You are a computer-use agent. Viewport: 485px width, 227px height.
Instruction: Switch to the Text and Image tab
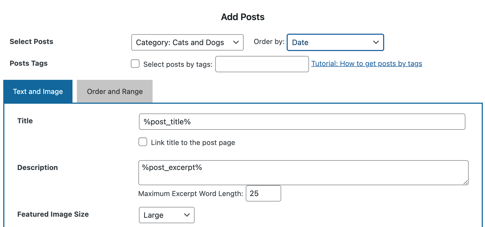pos(38,92)
